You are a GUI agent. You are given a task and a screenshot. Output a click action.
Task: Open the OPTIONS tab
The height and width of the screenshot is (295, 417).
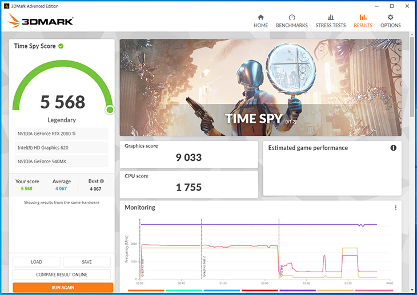(x=390, y=21)
